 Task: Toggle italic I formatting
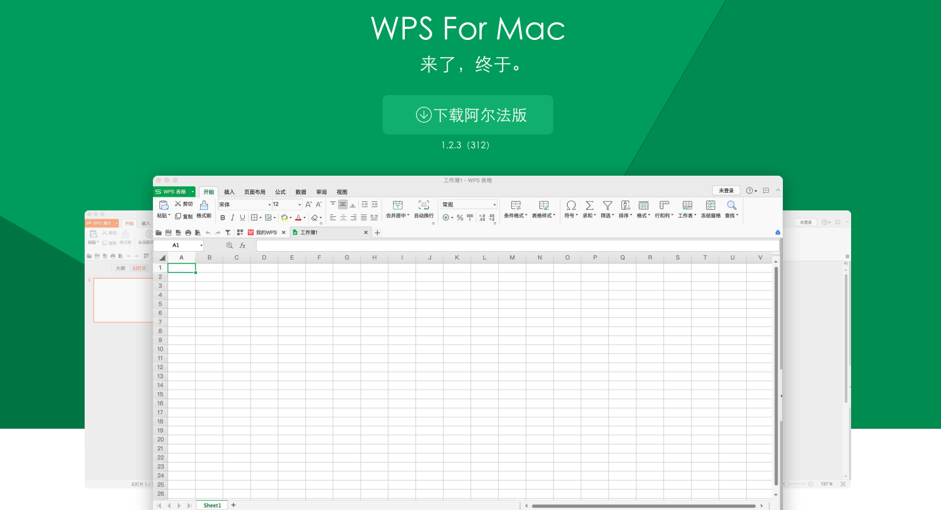point(232,218)
